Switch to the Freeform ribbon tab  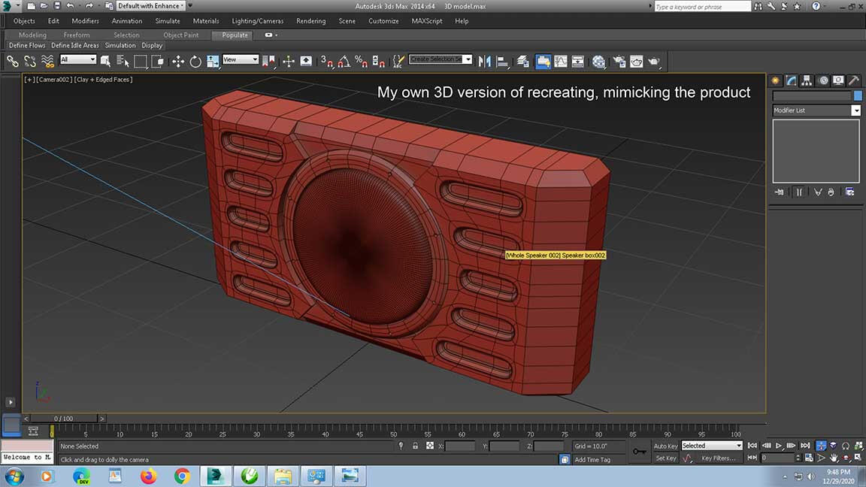pos(77,35)
